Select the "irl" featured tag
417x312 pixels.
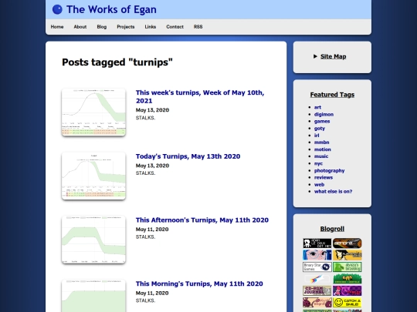(317, 136)
